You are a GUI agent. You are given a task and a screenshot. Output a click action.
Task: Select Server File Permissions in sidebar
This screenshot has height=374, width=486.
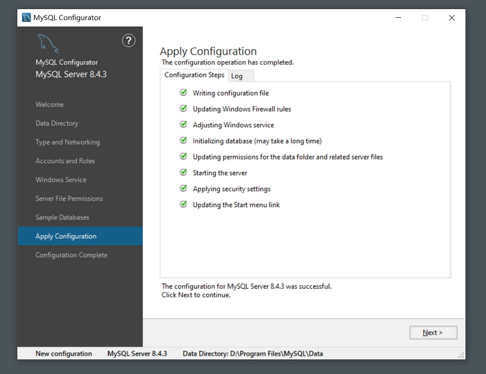pyautogui.click(x=69, y=198)
